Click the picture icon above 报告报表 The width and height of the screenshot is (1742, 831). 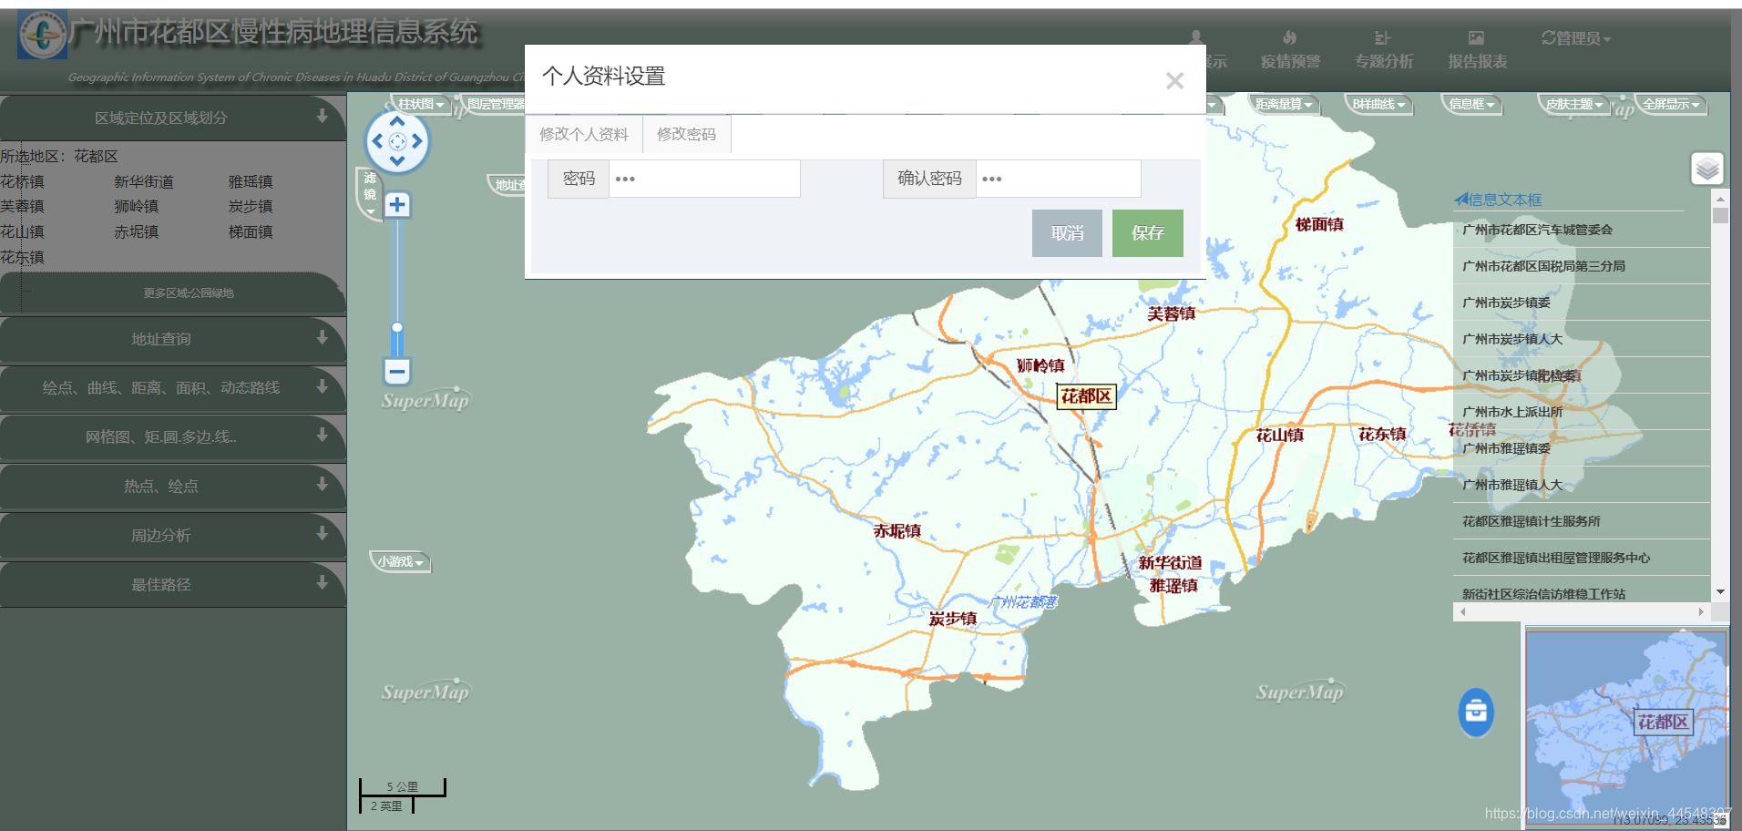tap(1476, 38)
